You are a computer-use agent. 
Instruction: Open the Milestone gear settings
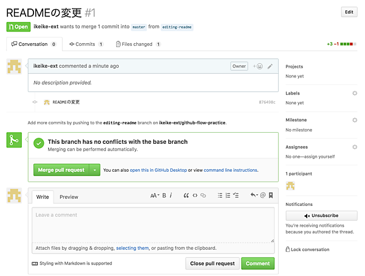355,120
